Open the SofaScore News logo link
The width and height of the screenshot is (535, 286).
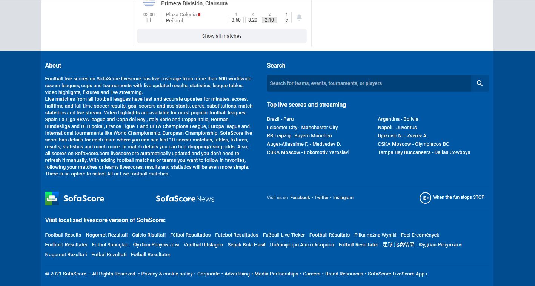(x=185, y=199)
